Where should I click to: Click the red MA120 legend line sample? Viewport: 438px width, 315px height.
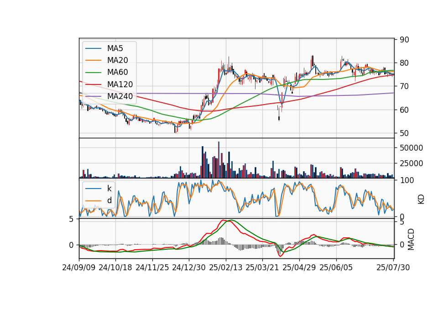(x=93, y=84)
